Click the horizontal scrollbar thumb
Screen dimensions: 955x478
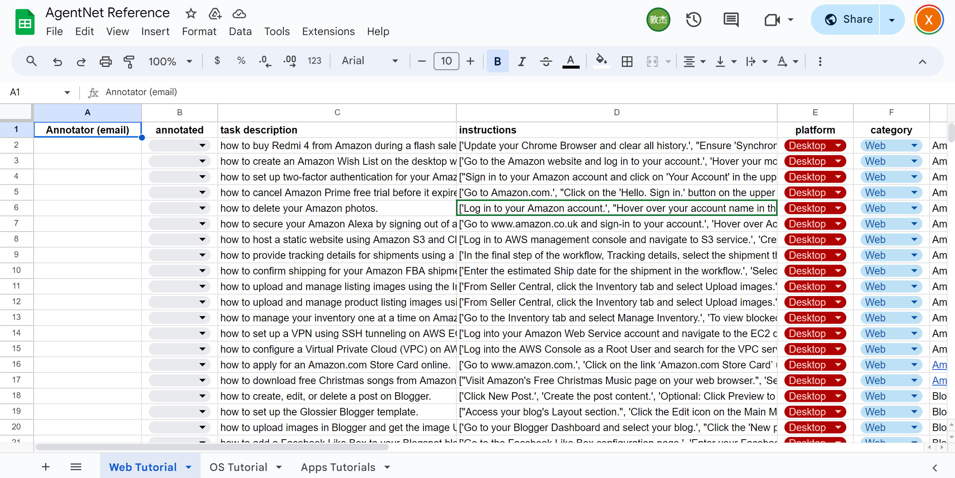(212, 447)
